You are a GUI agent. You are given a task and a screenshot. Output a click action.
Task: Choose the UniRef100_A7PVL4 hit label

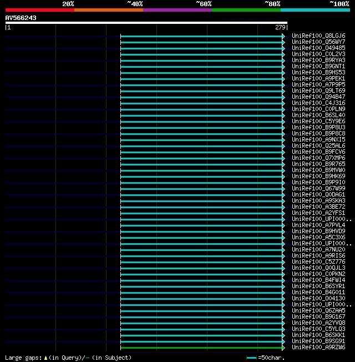pos(318,225)
